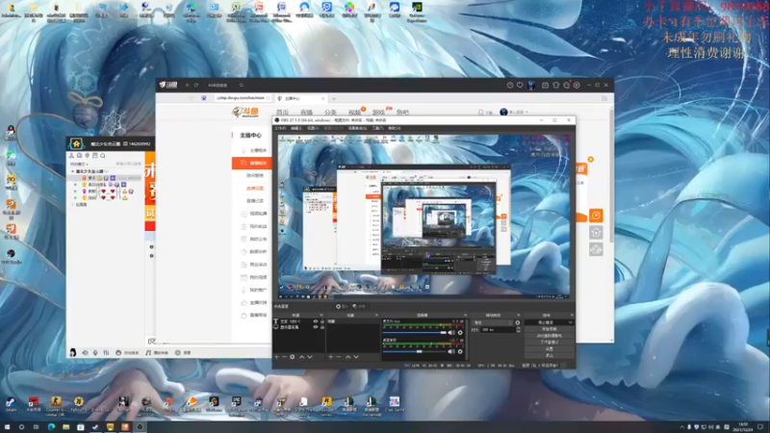Toggle visibility eye of 显示器采集 source in OBS
770x433 pixels.
[x=316, y=327]
